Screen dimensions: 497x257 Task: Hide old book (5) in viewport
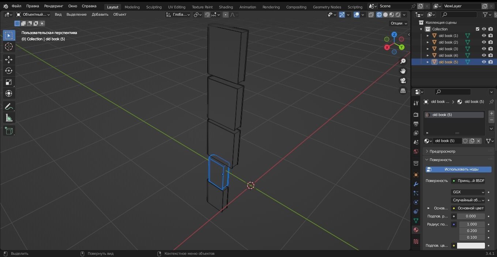point(484,62)
